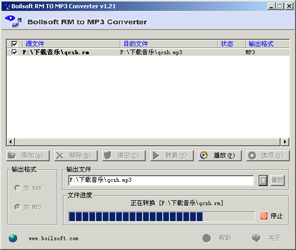Screen dimensions: 296x250
Task: Sort by the 源文件 column header
Action: tap(71, 44)
